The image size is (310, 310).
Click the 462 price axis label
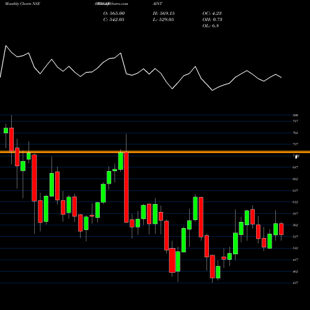pyautogui.click(x=296, y=272)
